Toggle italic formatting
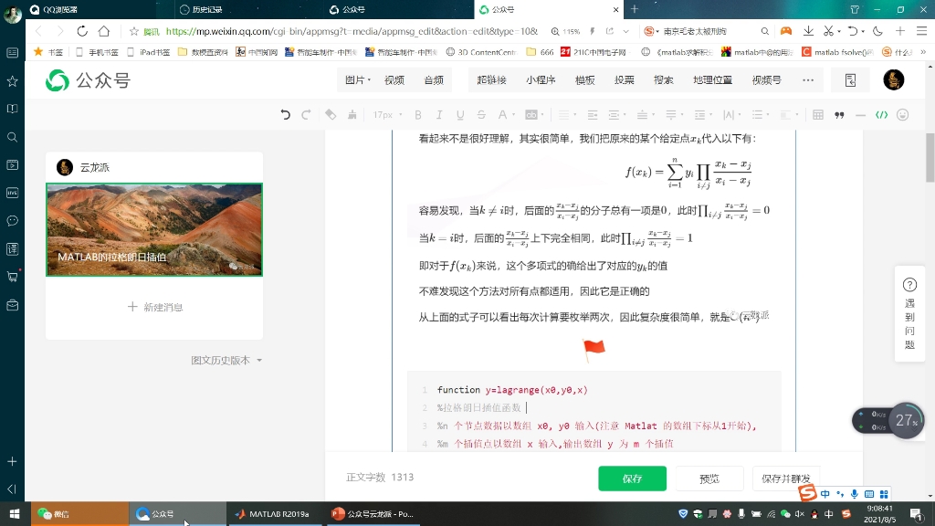The image size is (935, 526). click(x=438, y=114)
